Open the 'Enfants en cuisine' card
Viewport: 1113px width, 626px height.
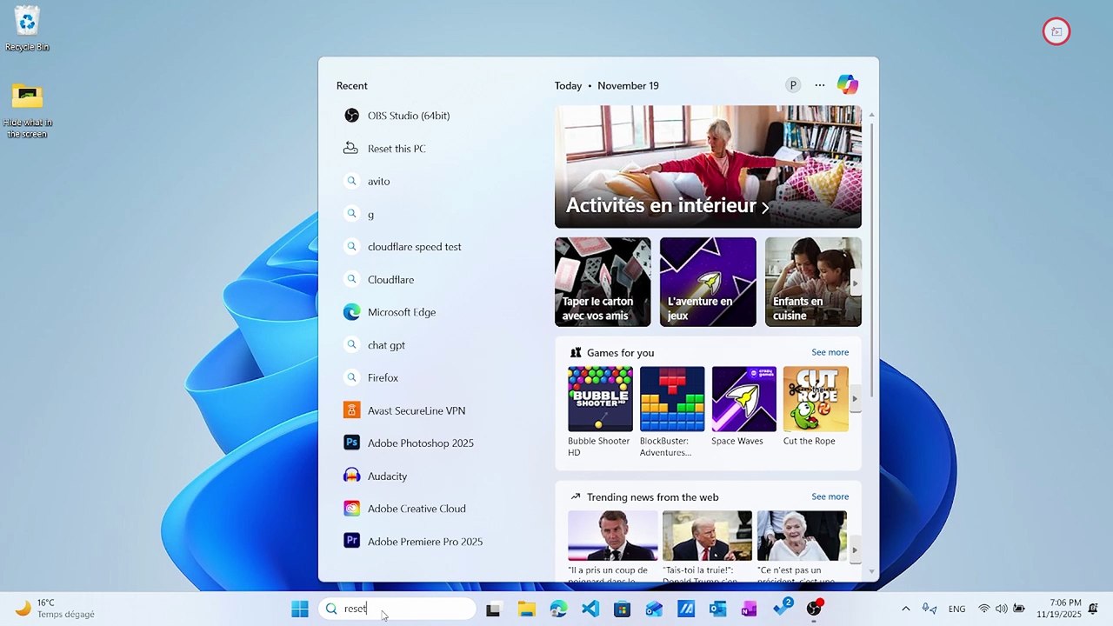813,282
